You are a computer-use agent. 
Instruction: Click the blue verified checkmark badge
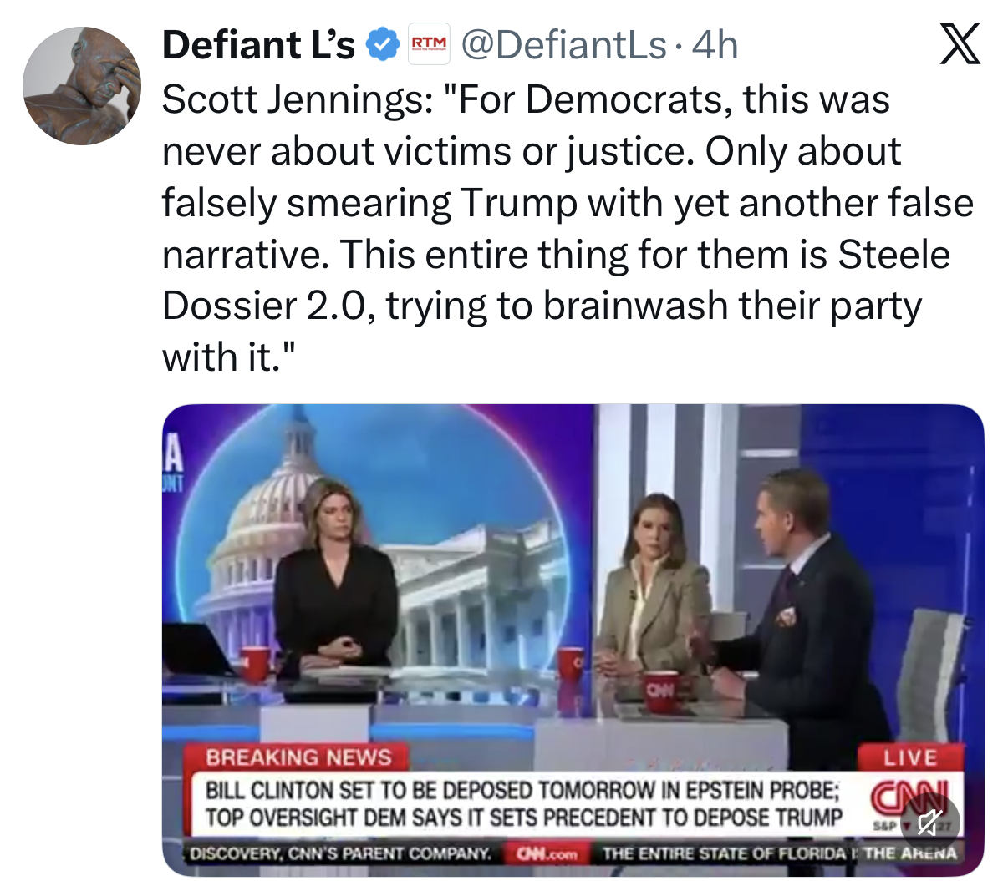coord(383,45)
